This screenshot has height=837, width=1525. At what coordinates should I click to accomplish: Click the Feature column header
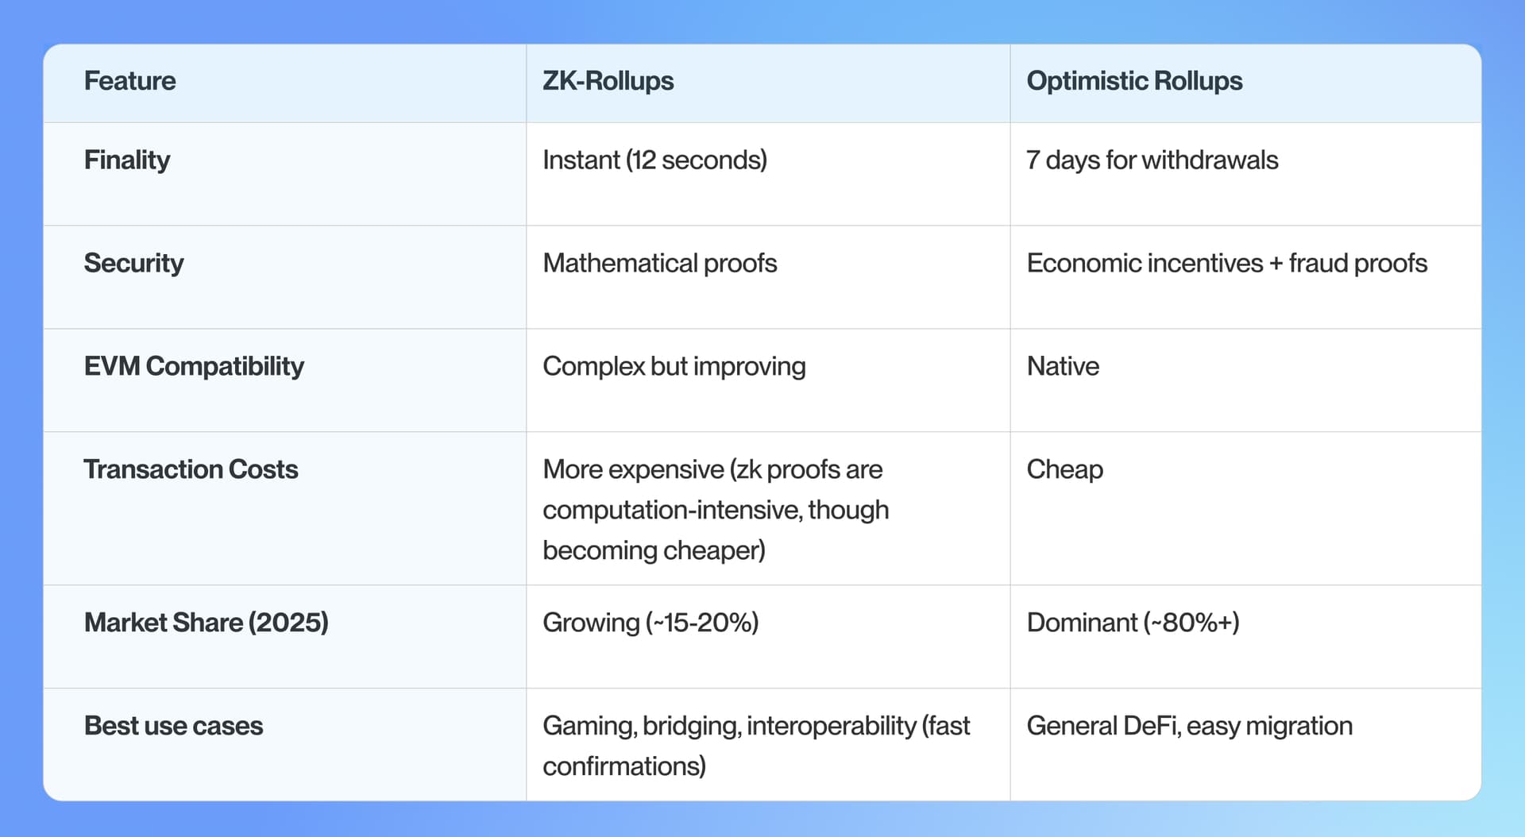coord(130,81)
